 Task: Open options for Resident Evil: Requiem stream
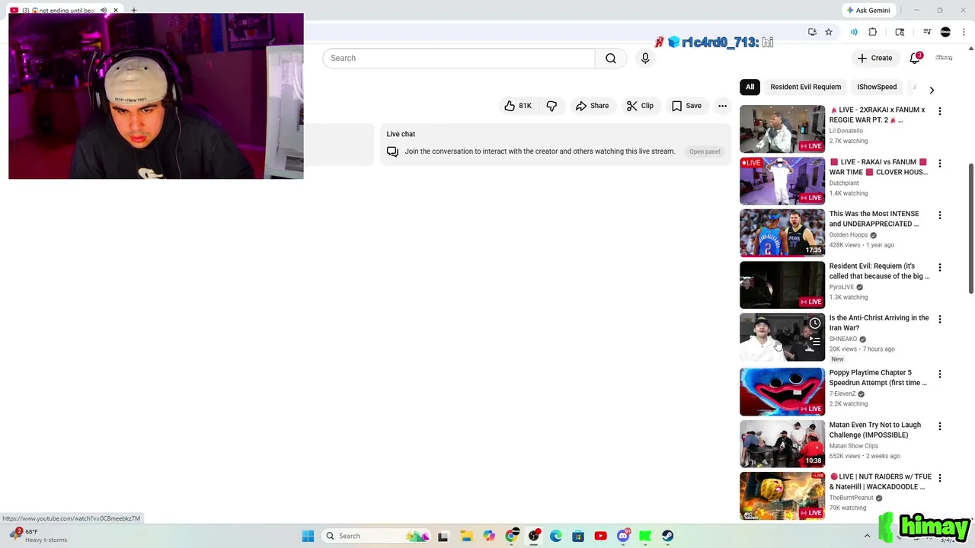[939, 267]
